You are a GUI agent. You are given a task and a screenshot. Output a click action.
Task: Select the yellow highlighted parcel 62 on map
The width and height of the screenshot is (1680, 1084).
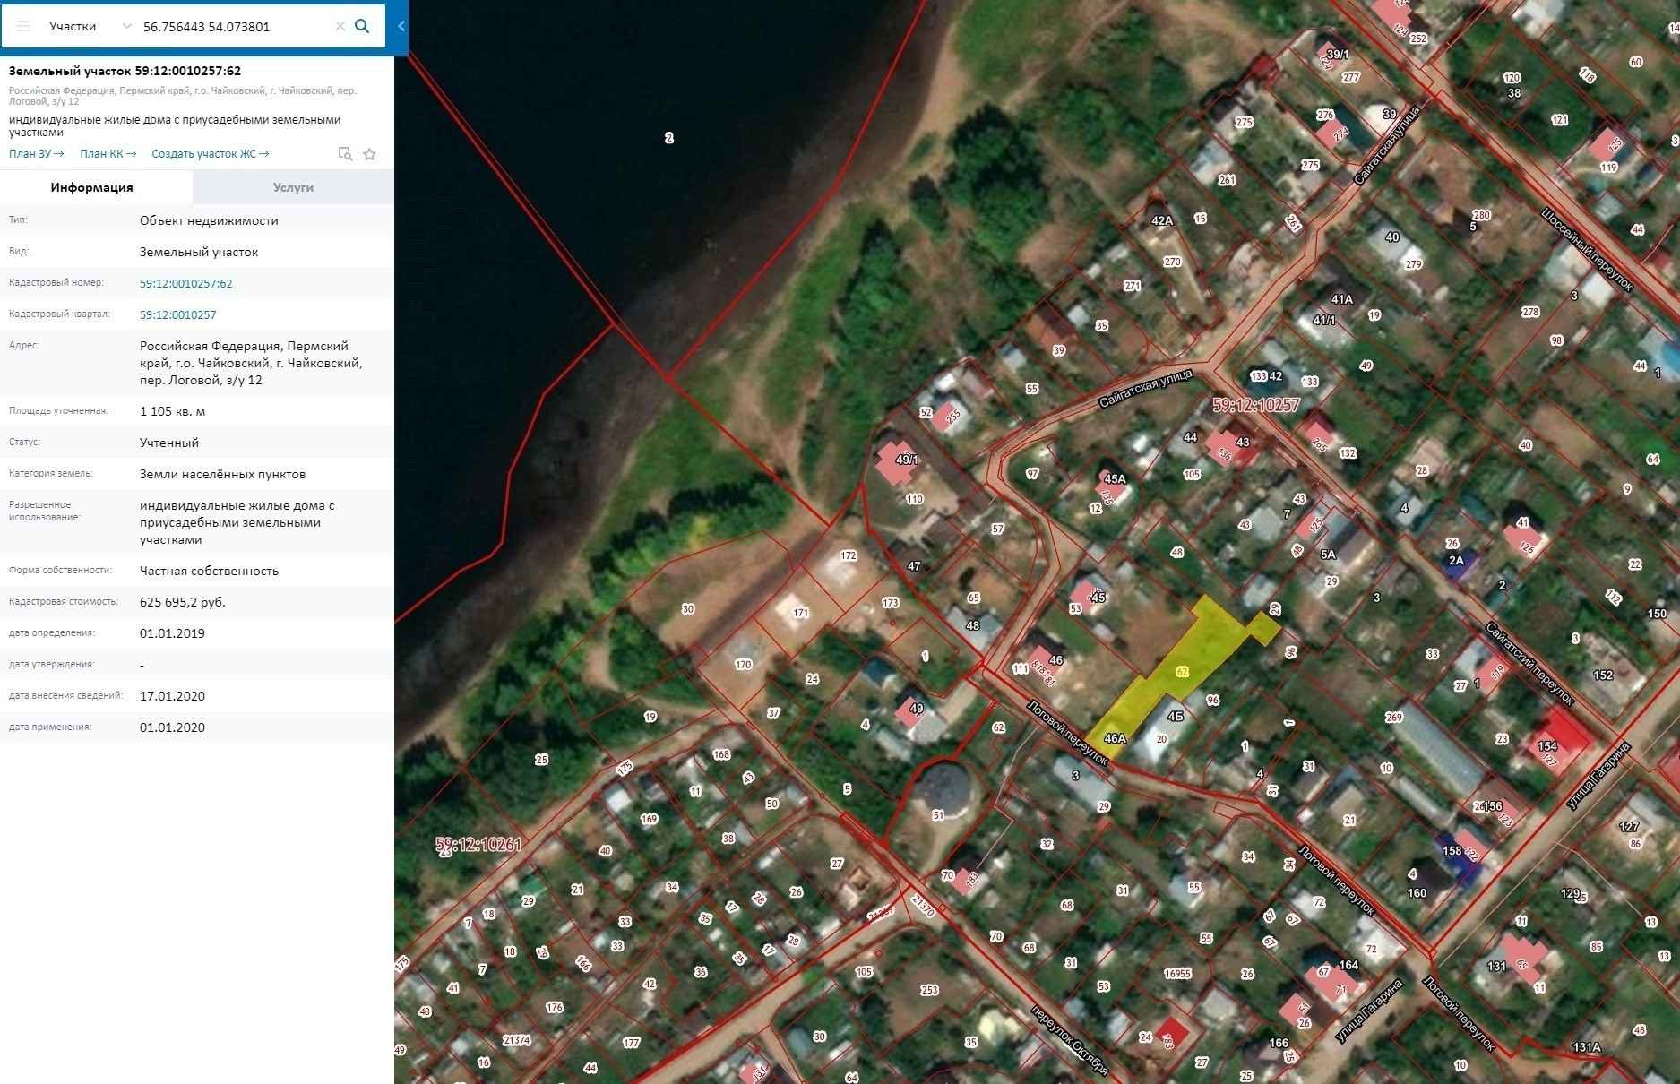click(x=1181, y=672)
